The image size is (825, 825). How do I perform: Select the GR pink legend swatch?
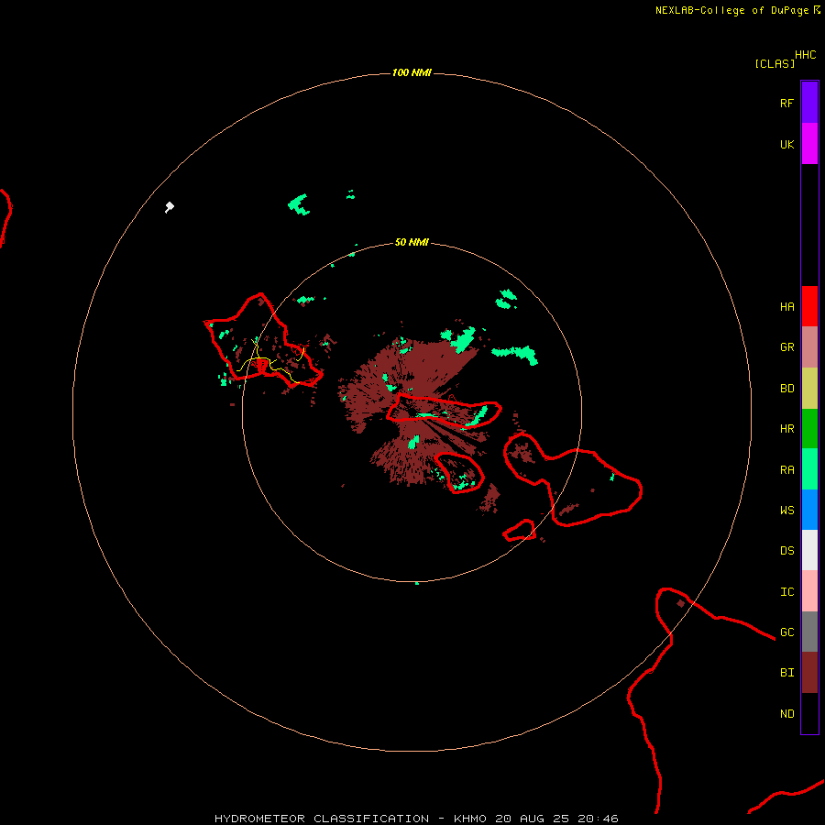coord(809,347)
